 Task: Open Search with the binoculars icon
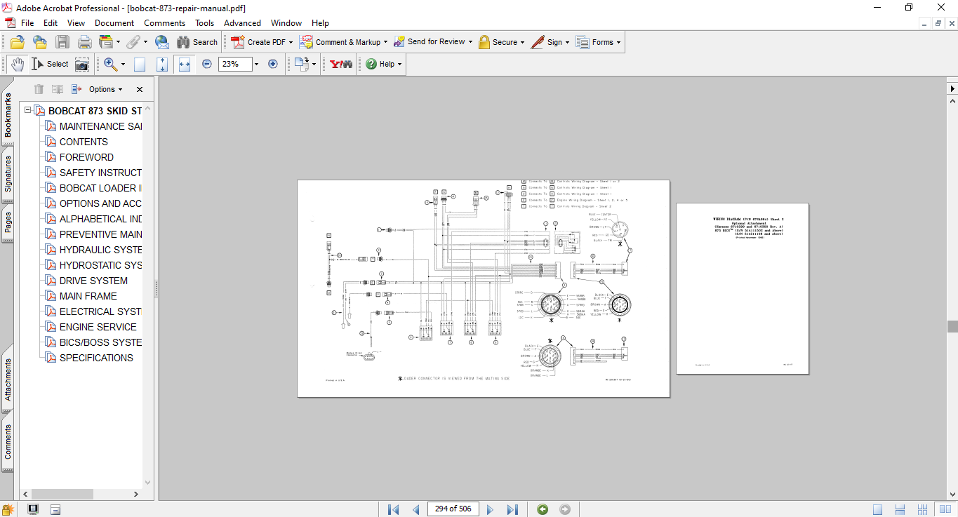click(x=197, y=42)
